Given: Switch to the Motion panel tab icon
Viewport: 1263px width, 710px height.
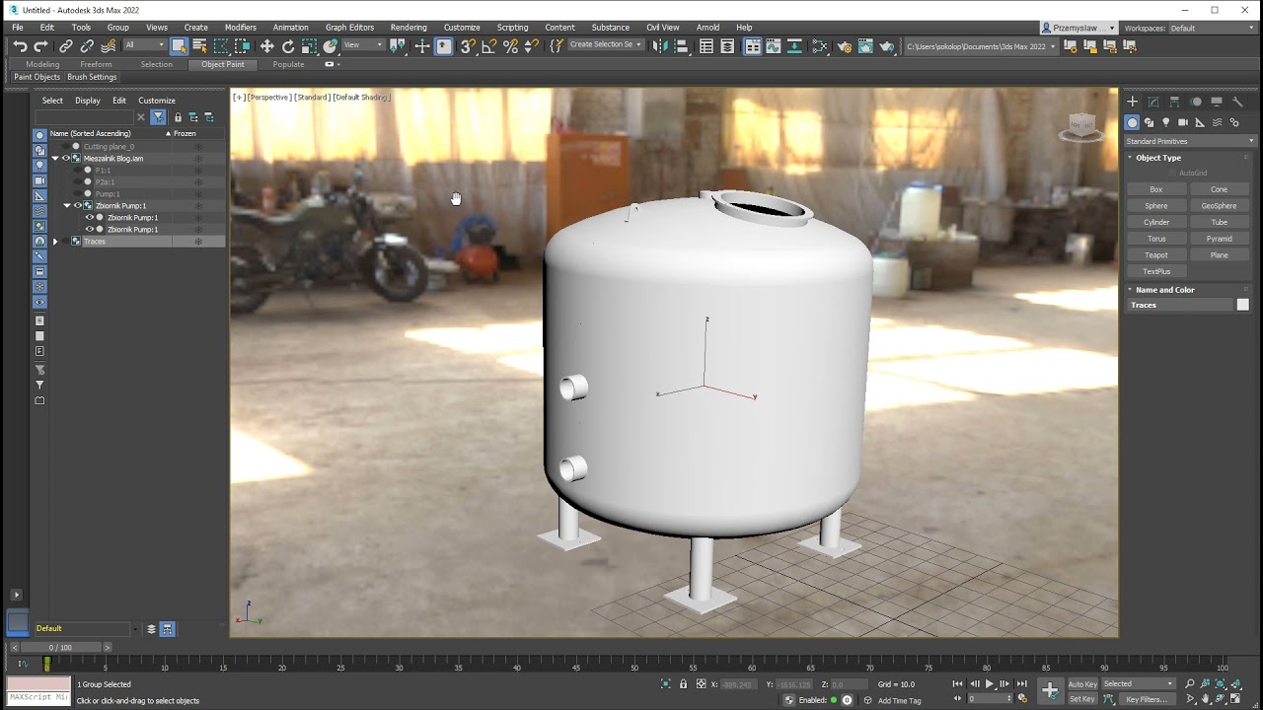Looking at the screenshot, I should pyautogui.click(x=1196, y=102).
